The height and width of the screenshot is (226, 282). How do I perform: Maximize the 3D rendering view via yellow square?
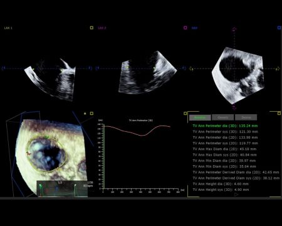[91, 114]
